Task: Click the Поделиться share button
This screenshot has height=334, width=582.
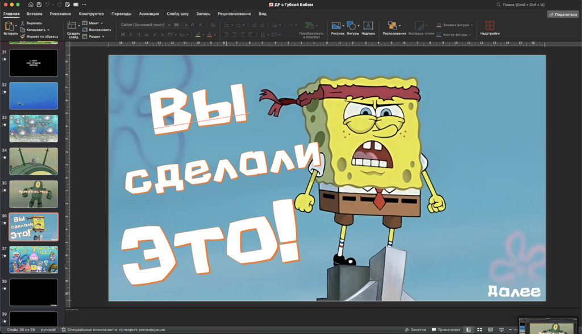Action: pyautogui.click(x=563, y=14)
